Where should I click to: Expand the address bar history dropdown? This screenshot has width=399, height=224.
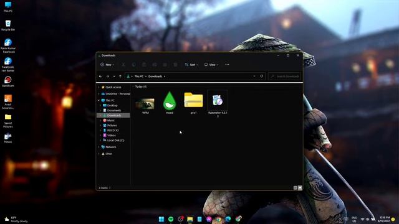[x=254, y=76]
